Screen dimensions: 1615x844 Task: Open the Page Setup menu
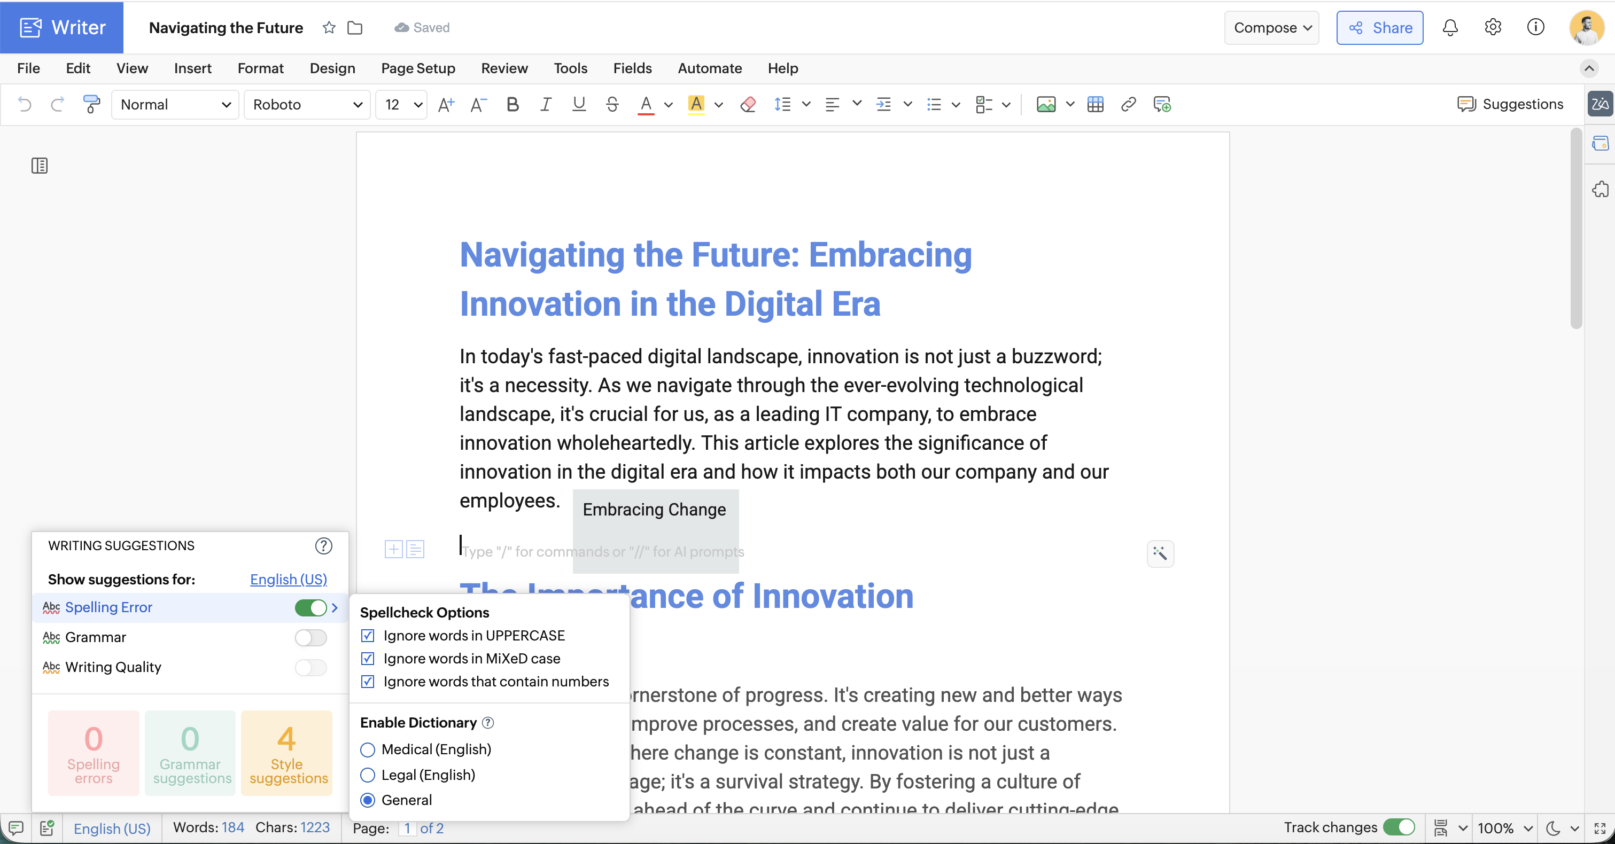coord(418,68)
